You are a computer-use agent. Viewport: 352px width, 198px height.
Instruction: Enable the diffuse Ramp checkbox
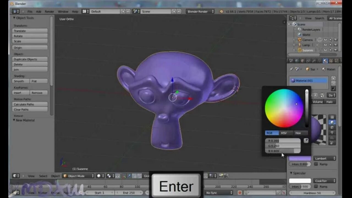click(316, 164)
